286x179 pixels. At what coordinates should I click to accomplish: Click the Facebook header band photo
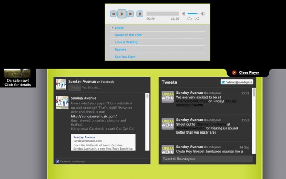tap(61, 84)
